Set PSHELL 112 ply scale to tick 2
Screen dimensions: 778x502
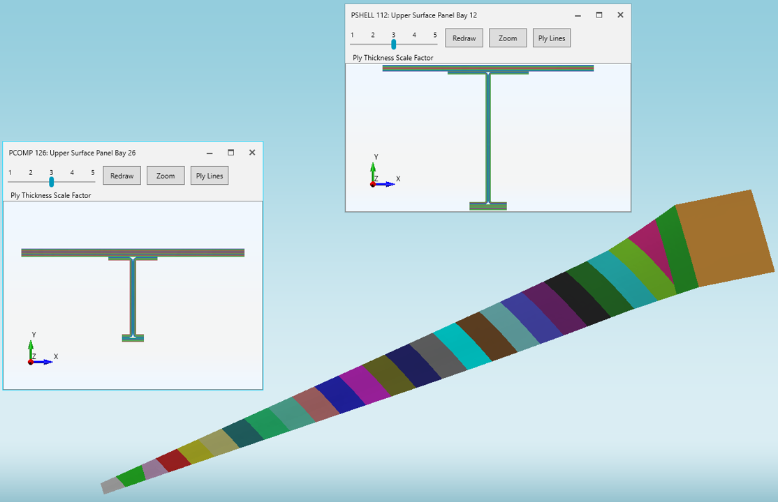tap(373, 35)
